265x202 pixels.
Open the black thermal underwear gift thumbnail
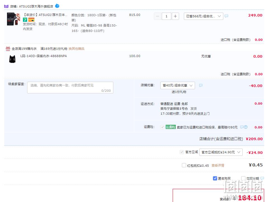click(x=12, y=59)
